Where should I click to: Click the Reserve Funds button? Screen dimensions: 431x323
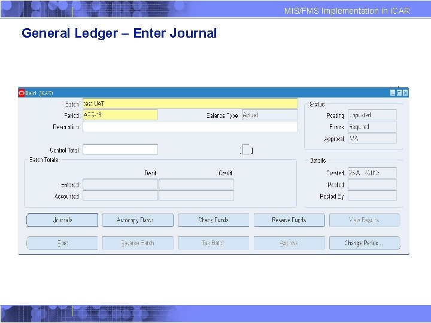tap(289, 220)
